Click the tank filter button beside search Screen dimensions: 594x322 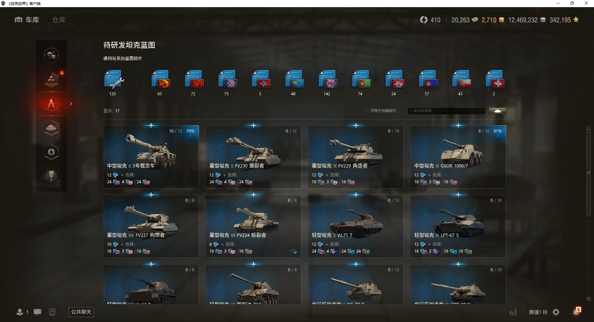click(x=497, y=111)
